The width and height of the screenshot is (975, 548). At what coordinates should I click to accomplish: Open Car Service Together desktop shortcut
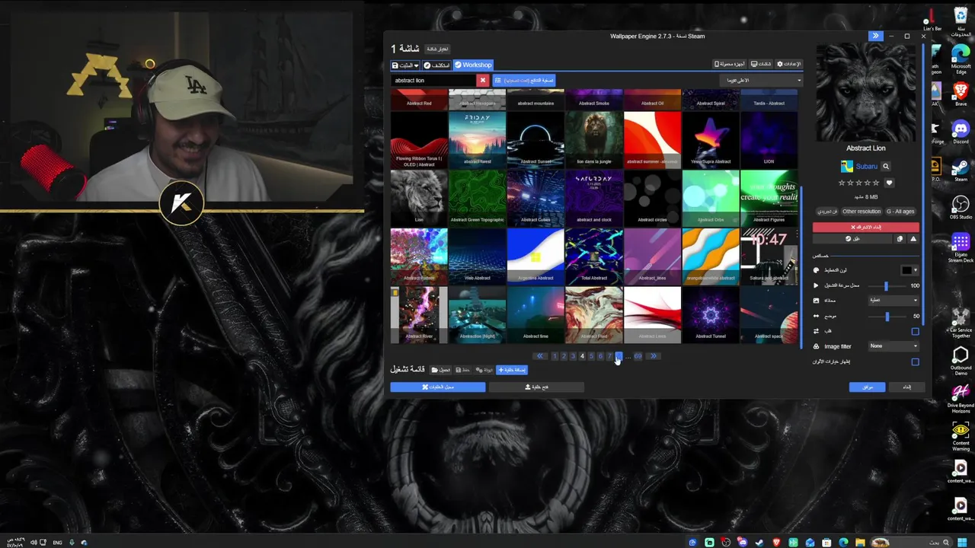coord(961,323)
